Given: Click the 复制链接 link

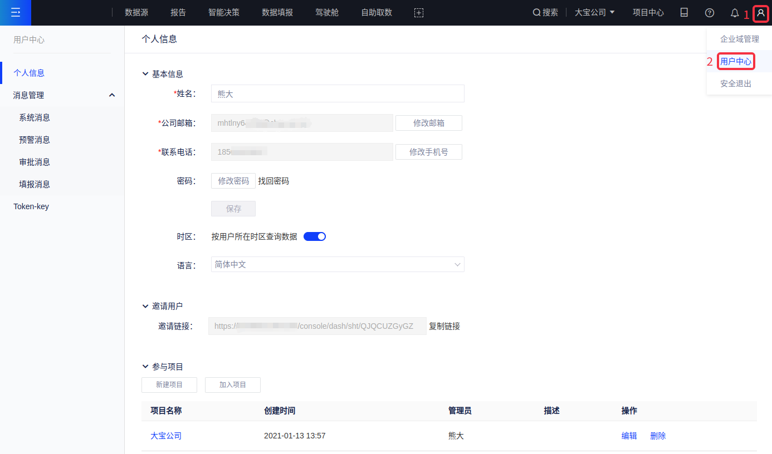Looking at the screenshot, I should 444,326.
